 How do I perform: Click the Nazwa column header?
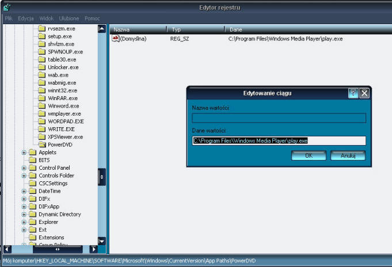[x=138, y=29]
